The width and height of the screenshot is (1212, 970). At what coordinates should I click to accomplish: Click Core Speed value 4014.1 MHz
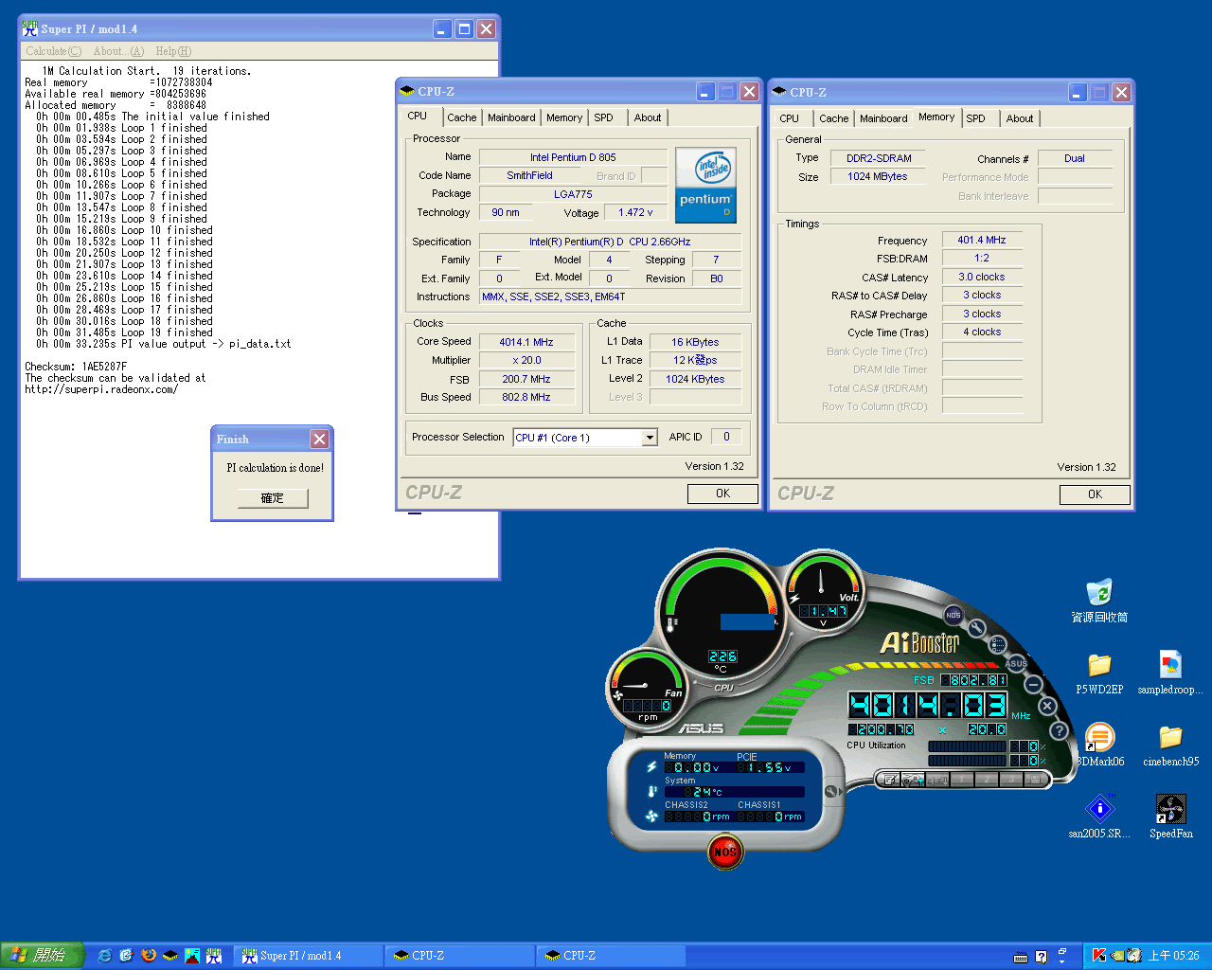pos(526,342)
